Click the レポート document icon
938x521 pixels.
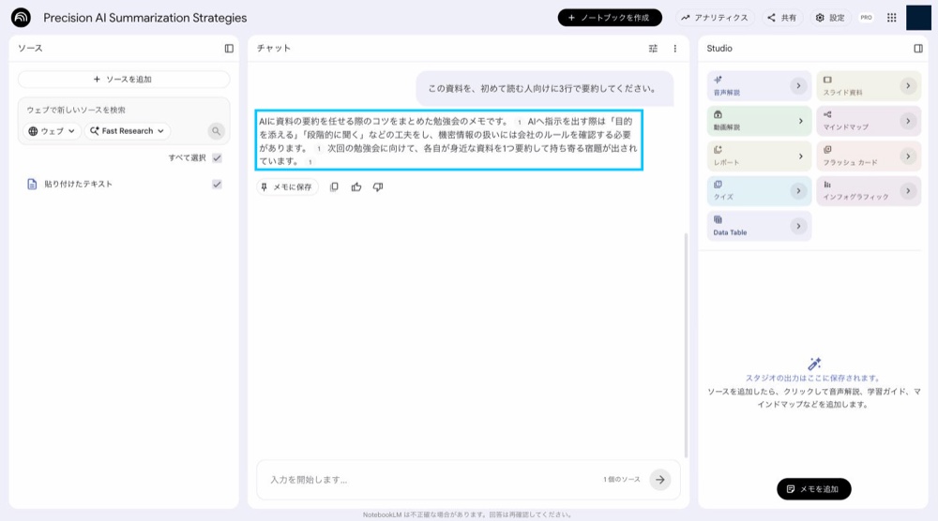718,149
